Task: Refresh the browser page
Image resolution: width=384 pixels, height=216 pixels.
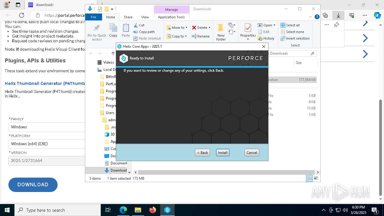Action: 22,15
